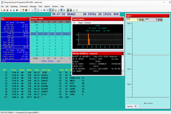The image size is (171, 114).
Task: Open the Windows menu
Action: [x=55, y=6]
